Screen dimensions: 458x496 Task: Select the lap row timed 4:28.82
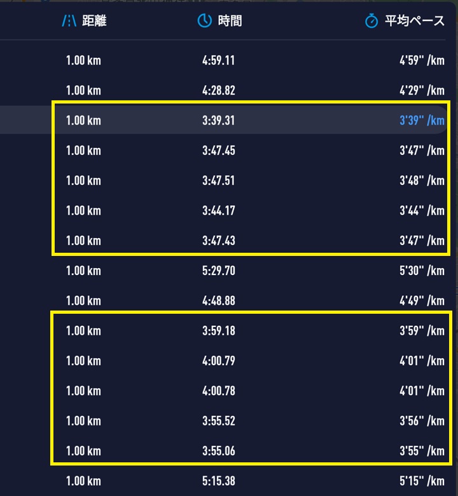pos(223,90)
